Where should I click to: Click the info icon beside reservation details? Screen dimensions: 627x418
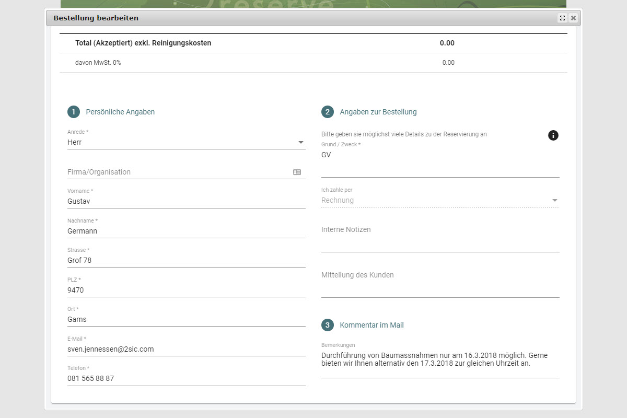[x=553, y=135]
